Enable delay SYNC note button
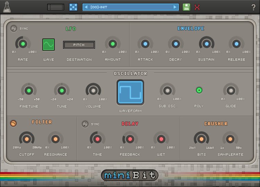The height and width of the screenshot is (187, 260). pos(85,124)
